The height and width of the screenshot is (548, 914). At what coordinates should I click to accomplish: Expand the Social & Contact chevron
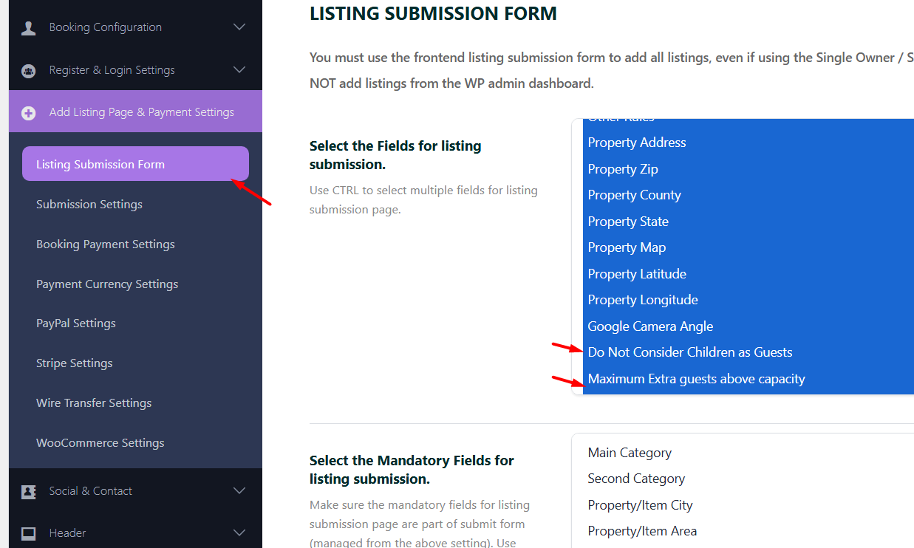pyautogui.click(x=239, y=491)
